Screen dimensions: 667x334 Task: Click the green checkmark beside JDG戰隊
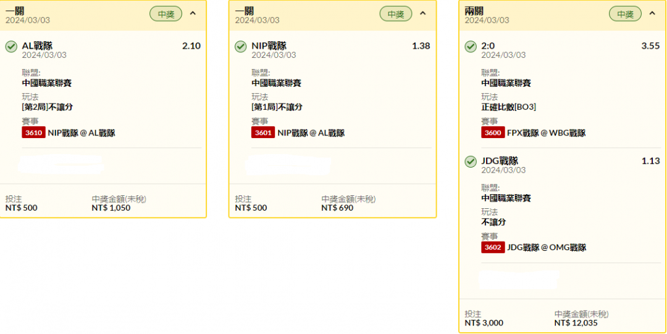[x=471, y=161]
